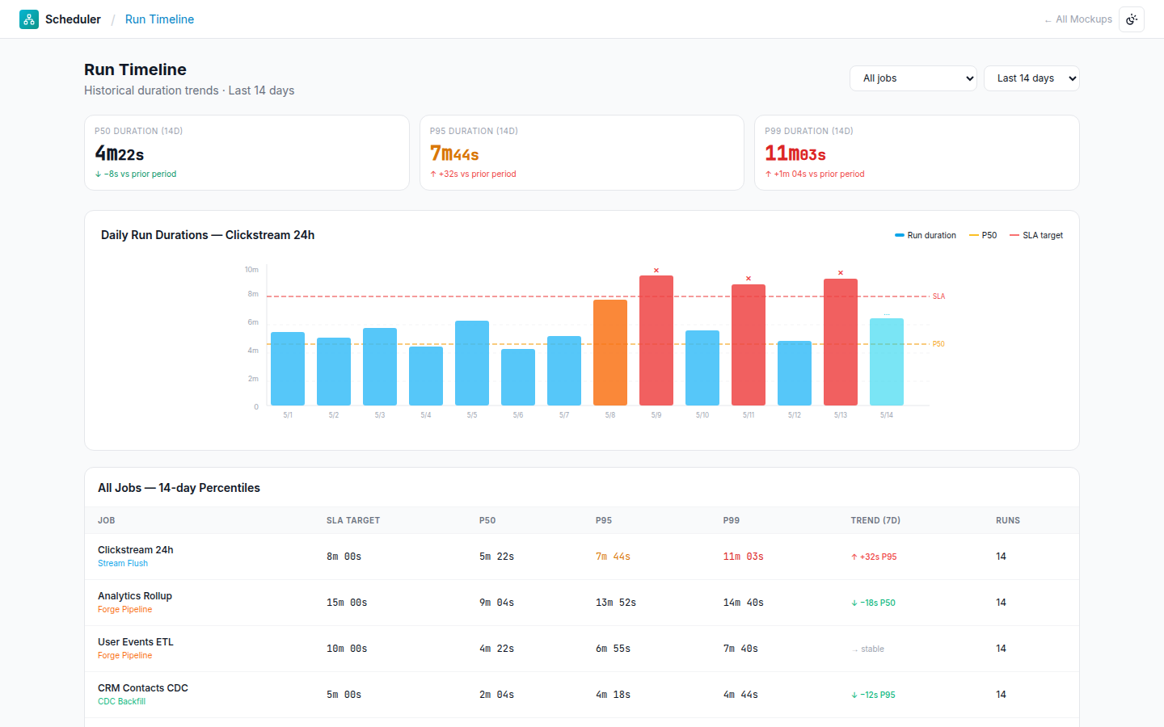The height and width of the screenshot is (727, 1164).
Task: Select the P95 Duration card
Action: pyautogui.click(x=582, y=153)
